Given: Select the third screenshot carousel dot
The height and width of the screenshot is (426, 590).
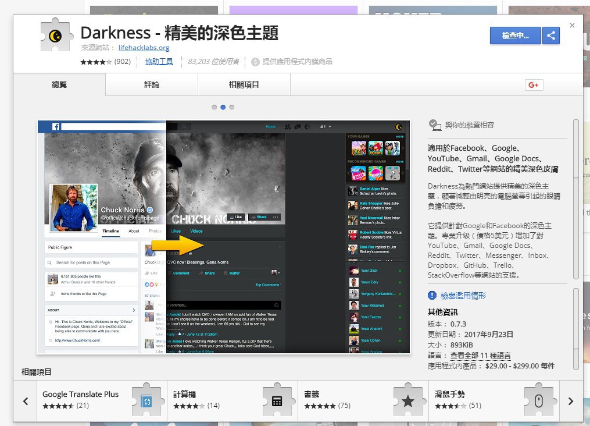Looking at the screenshot, I should 232,108.
